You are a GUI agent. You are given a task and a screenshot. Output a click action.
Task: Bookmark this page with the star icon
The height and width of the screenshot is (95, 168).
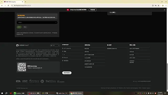[159, 6]
